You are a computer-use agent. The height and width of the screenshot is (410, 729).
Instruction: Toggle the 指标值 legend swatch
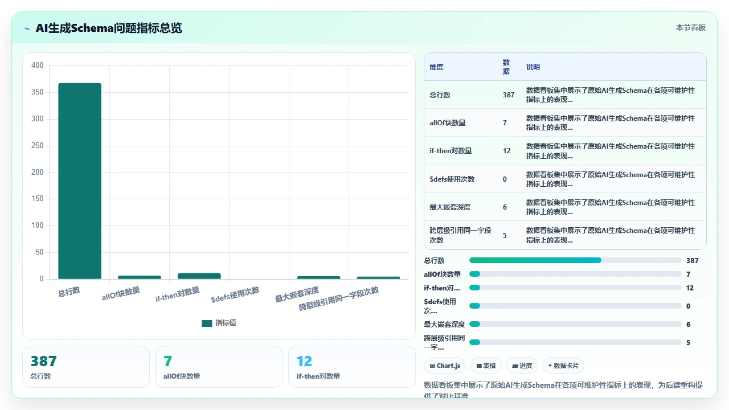point(207,323)
